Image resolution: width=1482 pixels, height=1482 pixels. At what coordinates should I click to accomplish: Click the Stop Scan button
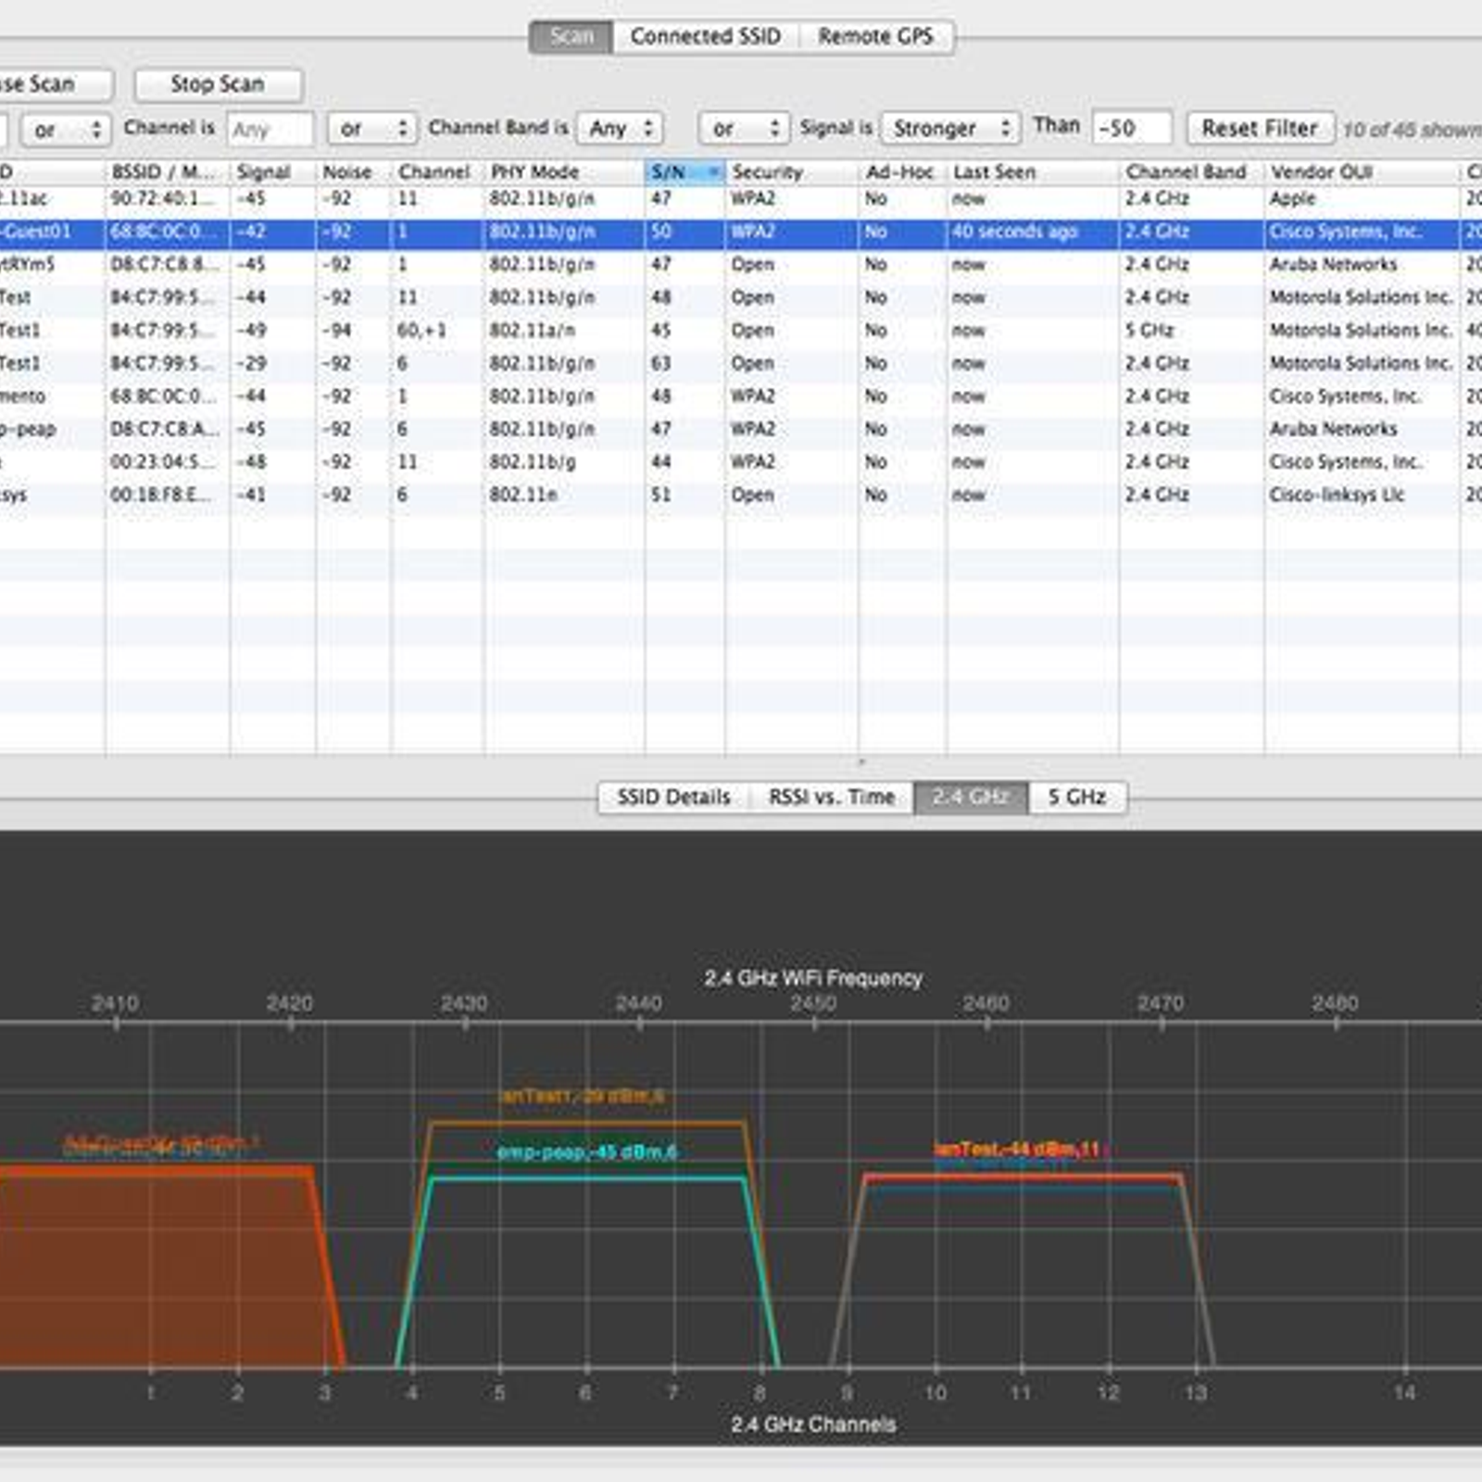click(x=218, y=84)
